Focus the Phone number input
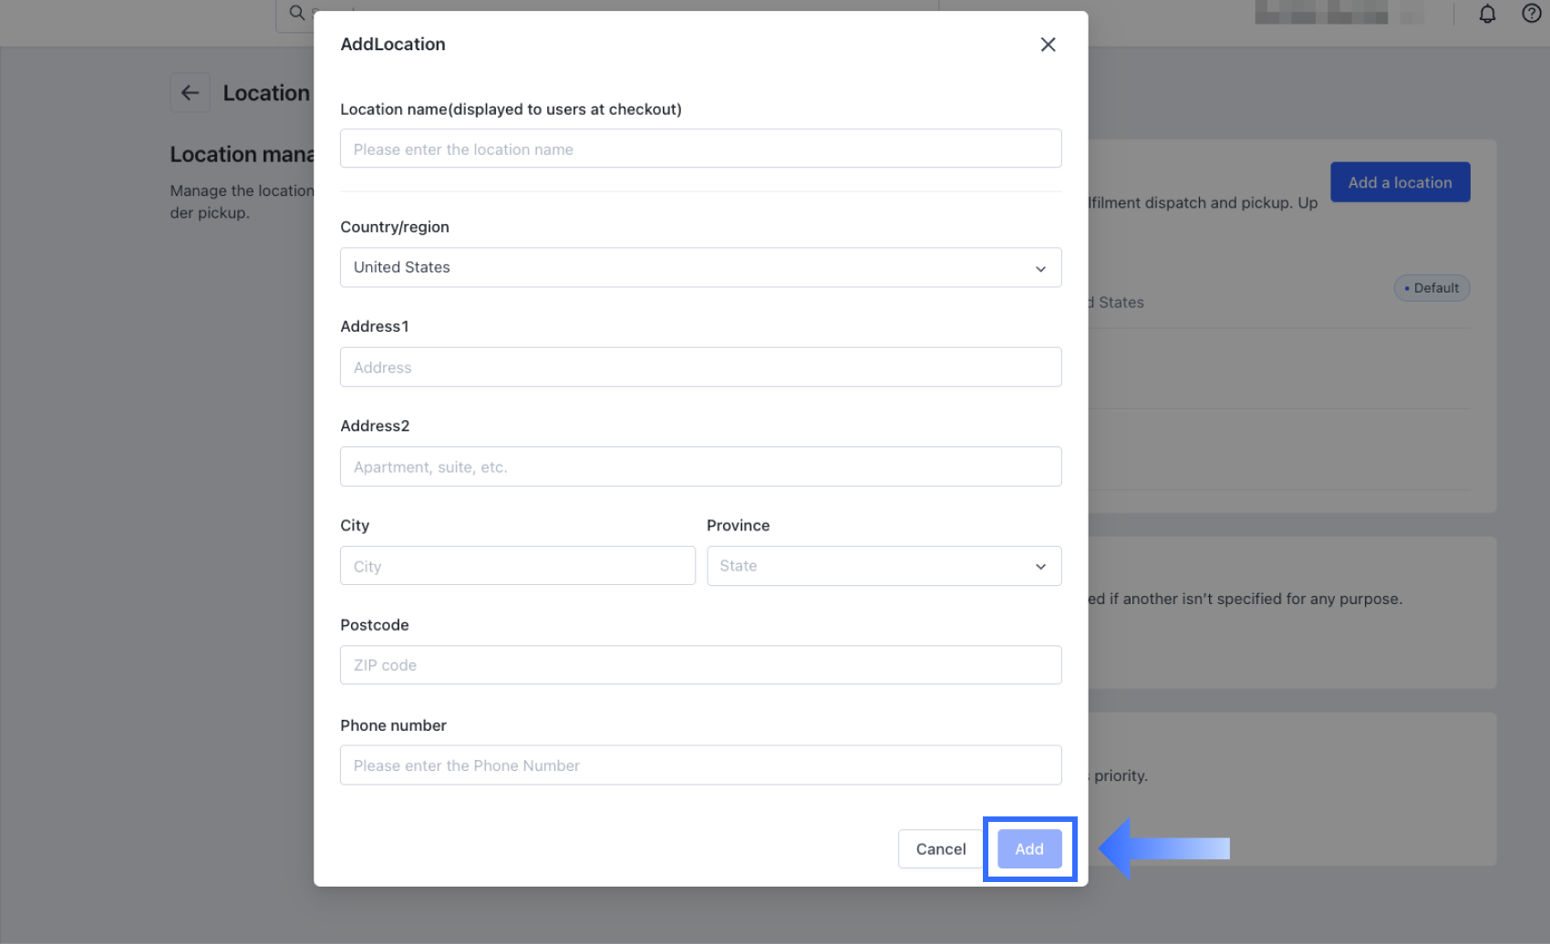1550x944 pixels. pos(700,765)
